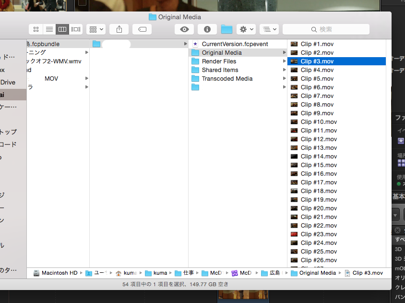Click Original Media in path bar

pos(313,273)
